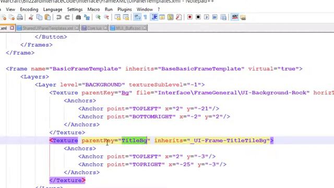This screenshot has width=334, height=188.
Task: Toggle word wrap in the toolbar
Action: [137, 17]
